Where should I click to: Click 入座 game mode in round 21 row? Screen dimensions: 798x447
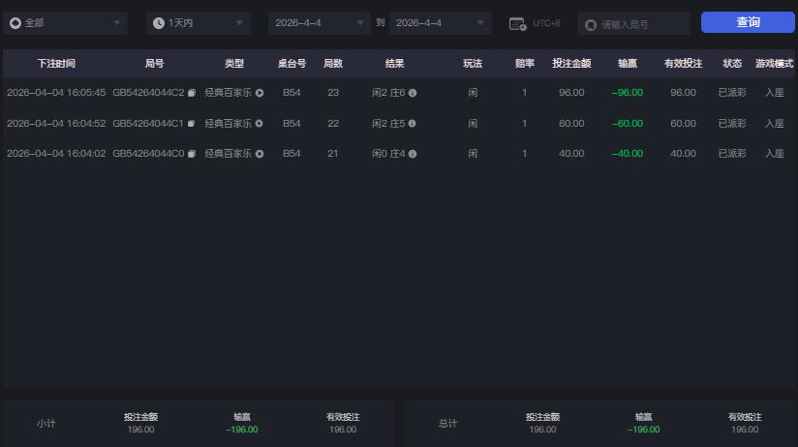coord(775,154)
